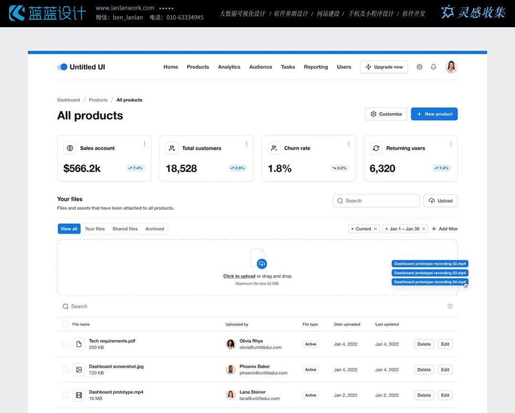This screenshot has width=515, height=413.
Task: Click the Sales account dollar icon
Action: 70,148
